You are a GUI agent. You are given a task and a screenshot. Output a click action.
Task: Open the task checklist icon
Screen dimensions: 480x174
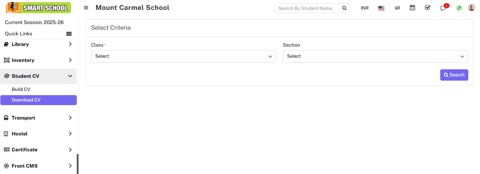point(427,8)
